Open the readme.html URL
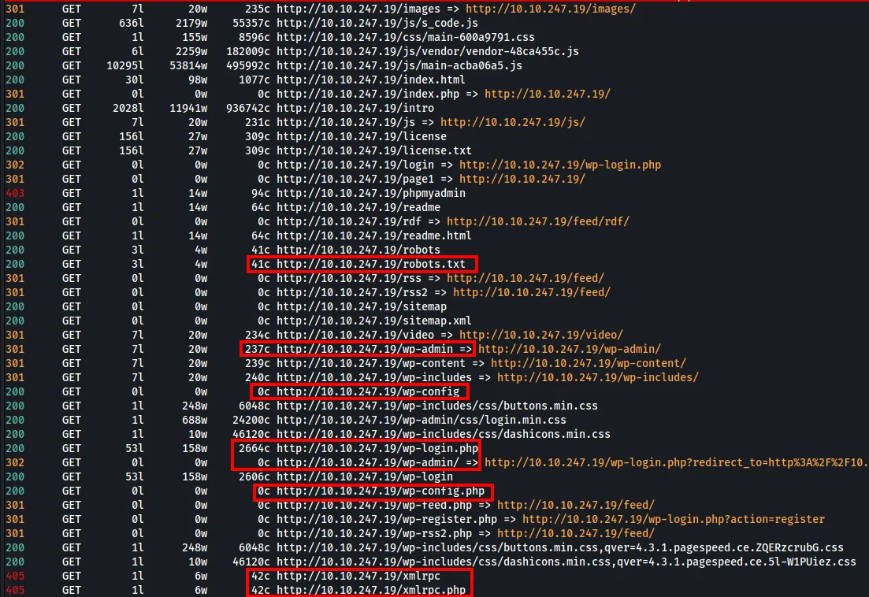The width and height of the screenshot is (869, 597). click(373, 235)
